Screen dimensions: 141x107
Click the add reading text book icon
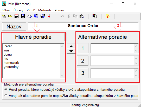[x=30, y=16]
